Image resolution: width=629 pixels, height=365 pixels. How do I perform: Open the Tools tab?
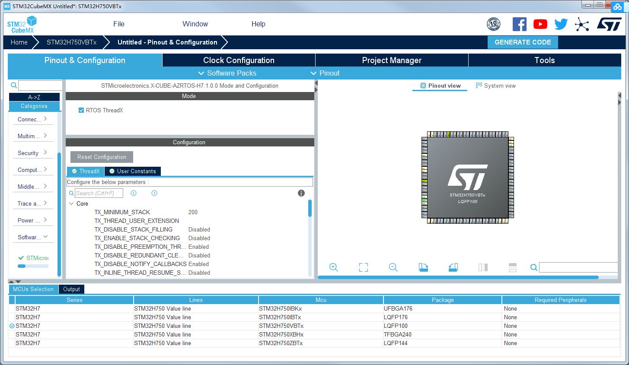pyautogui.click(x=545, y=60)
